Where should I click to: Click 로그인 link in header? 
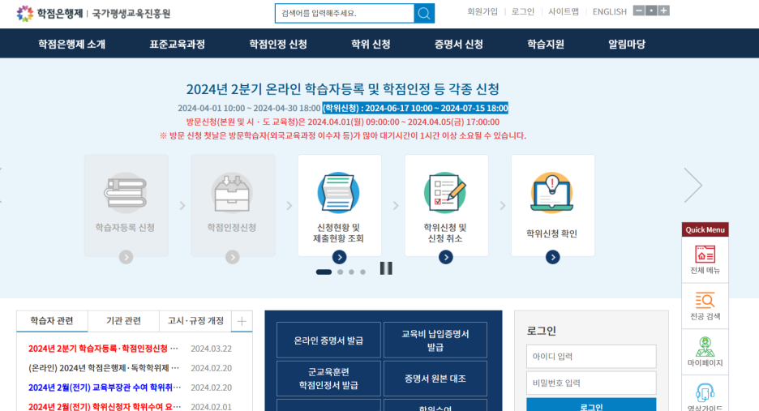click(523, 11)
